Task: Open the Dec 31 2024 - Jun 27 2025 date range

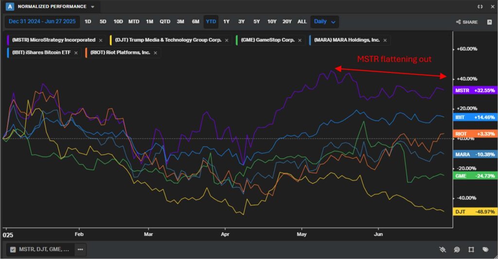Action: click(x=42, y=21)
